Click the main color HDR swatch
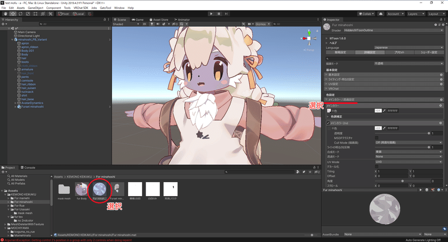Viewport: 448px width, 242px height. (x=378, y=111)
